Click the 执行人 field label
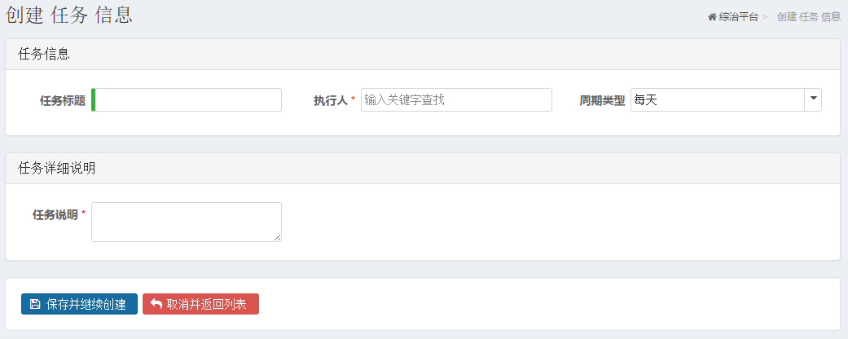This screenshot has width=848, height=339. [x=331, y=100]
